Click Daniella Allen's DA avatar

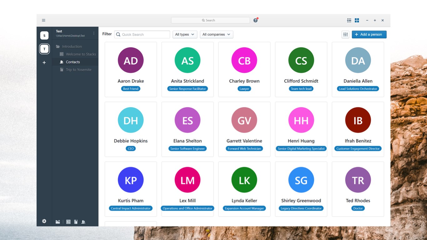(358, 60)
